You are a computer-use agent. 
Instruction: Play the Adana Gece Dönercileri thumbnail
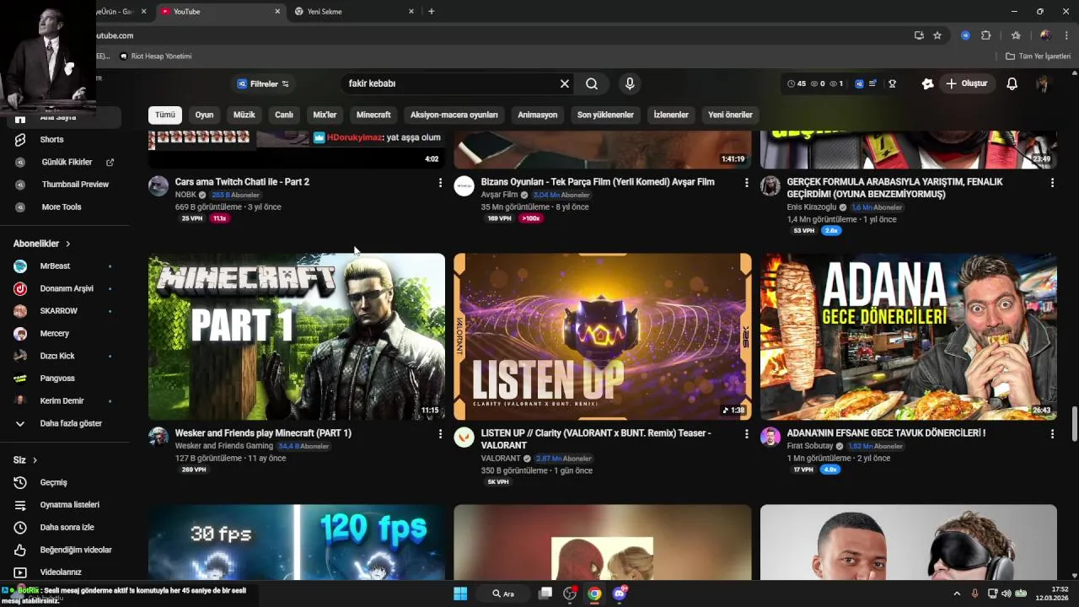(909, 336)
